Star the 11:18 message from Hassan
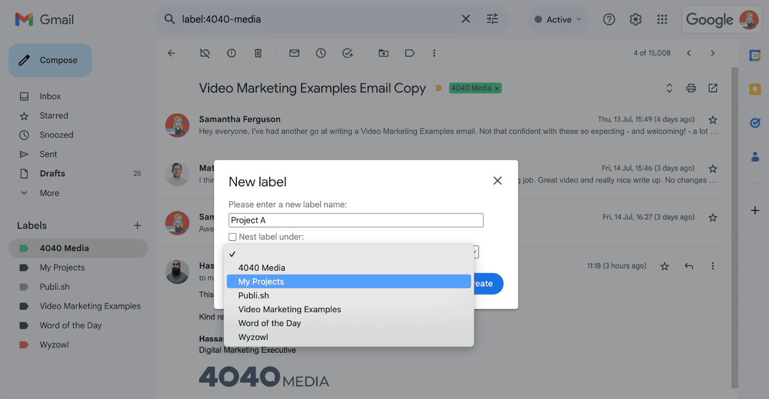 (664, 266)
